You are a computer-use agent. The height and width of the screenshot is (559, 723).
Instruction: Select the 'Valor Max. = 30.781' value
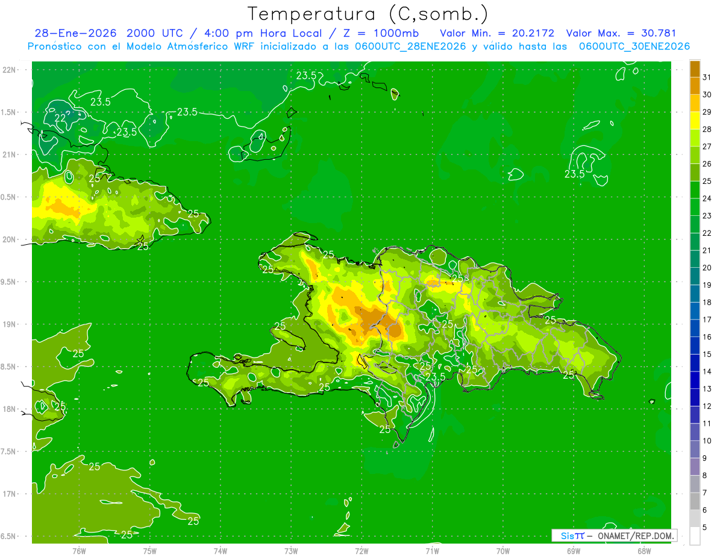tap(621, 33)
